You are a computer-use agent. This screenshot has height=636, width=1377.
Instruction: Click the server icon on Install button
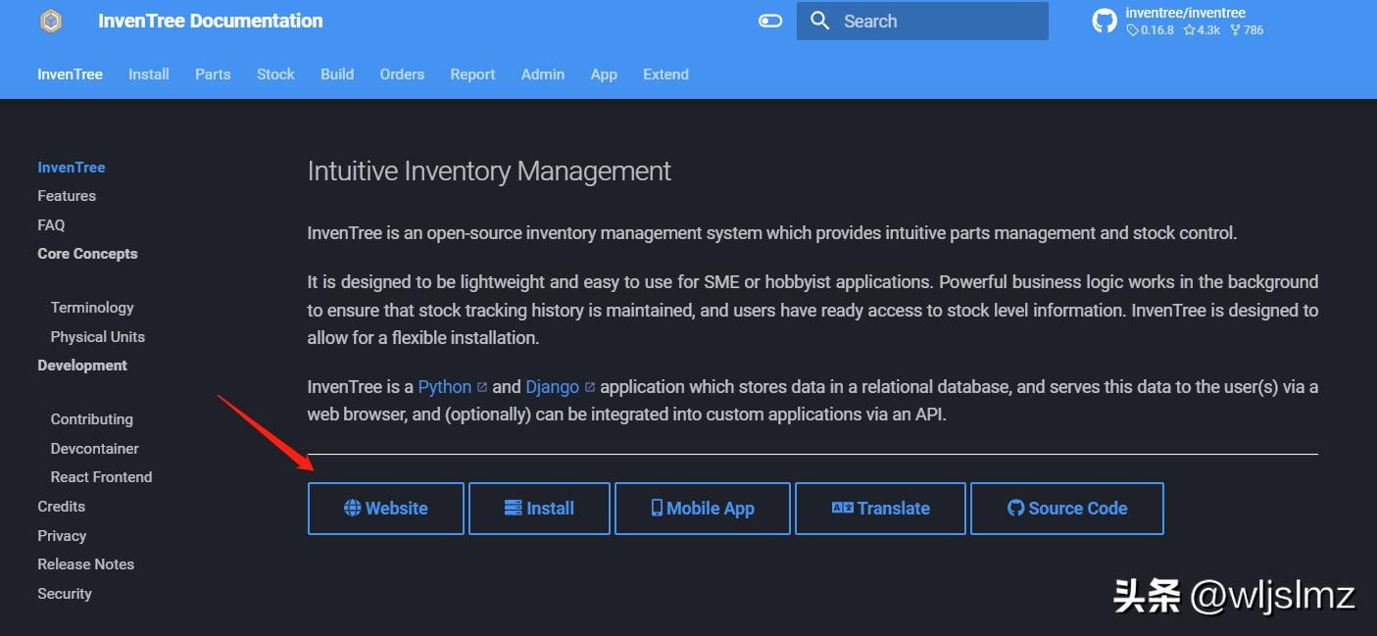click(514, 509)
